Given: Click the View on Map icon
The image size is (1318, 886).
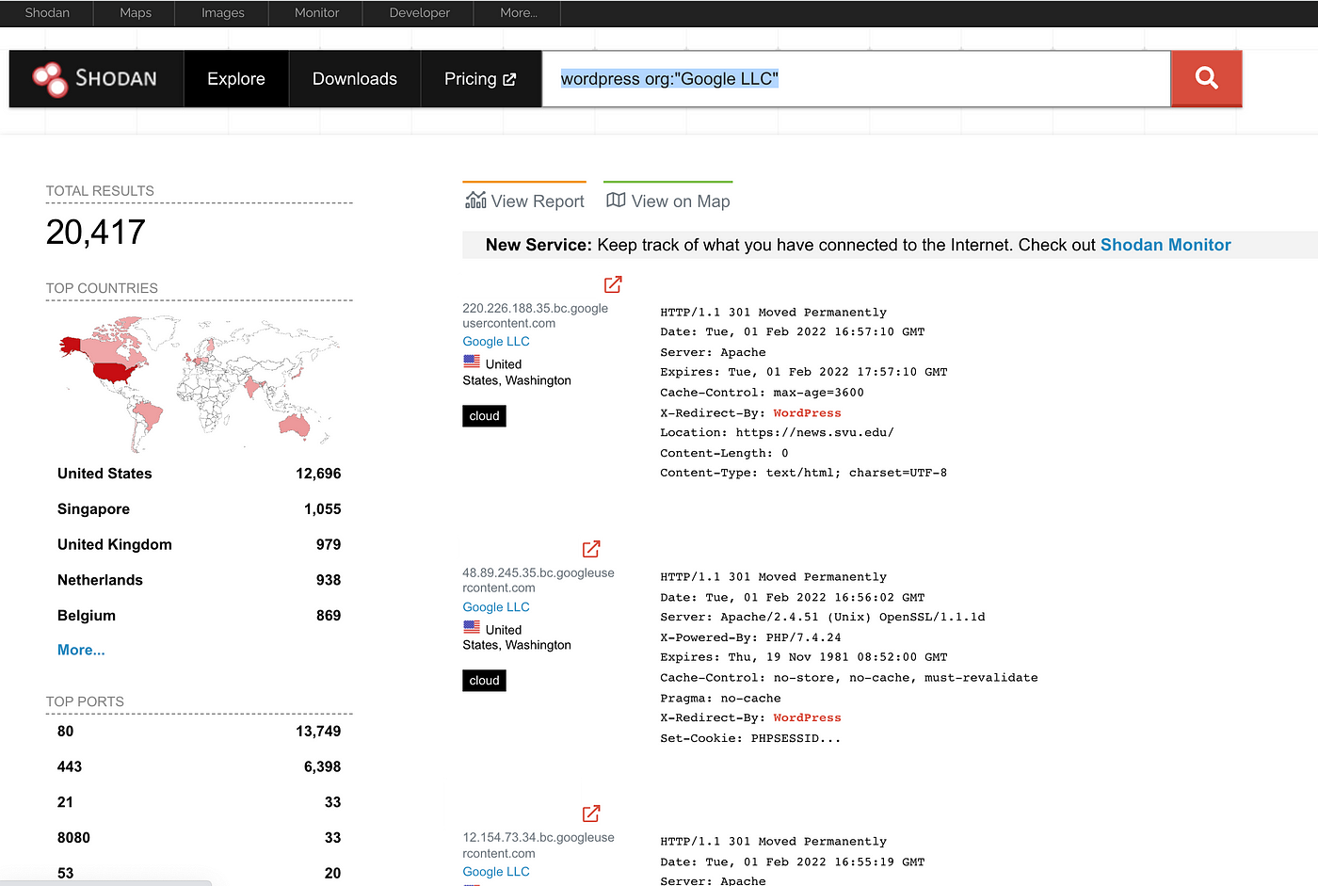Looking at the screenshot, I should (x=616, y=200).
